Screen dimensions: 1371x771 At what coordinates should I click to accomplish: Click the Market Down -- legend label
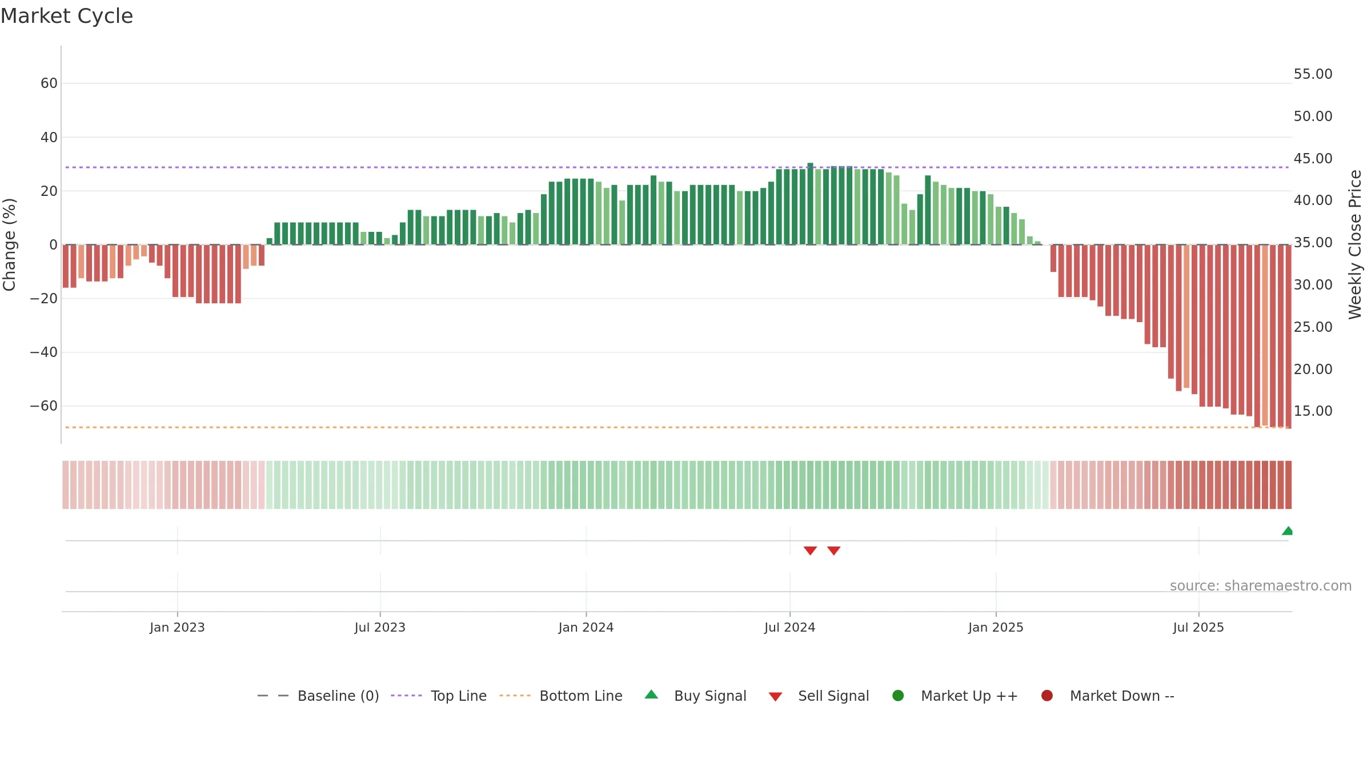point(1122,696)
